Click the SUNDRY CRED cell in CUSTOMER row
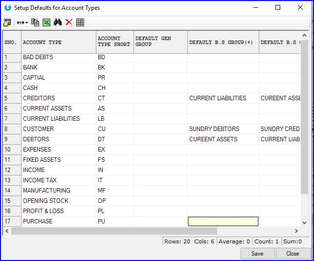 point(280,129)
